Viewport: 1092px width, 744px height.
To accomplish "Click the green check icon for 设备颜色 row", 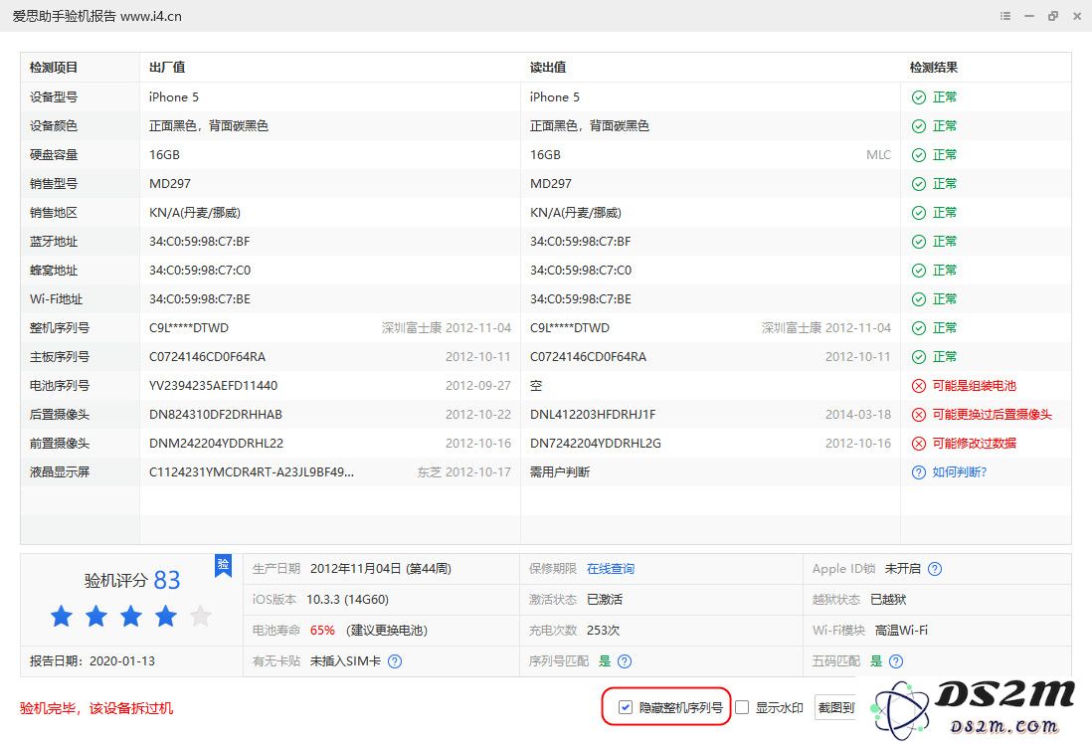I will coord(919,126).
